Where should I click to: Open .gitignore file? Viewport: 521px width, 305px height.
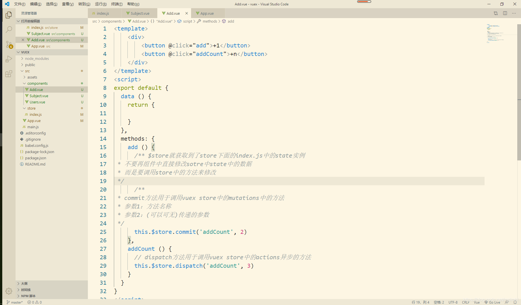coord(52,139)
